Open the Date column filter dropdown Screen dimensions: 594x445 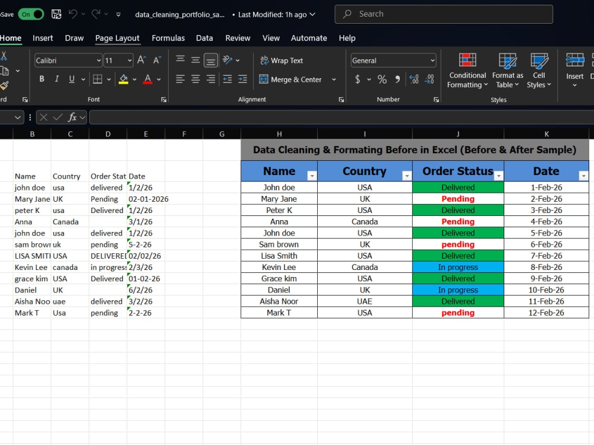point(583,176)
